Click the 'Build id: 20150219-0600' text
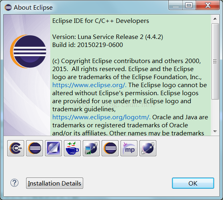The image size is (223, 200). point(88,45)
